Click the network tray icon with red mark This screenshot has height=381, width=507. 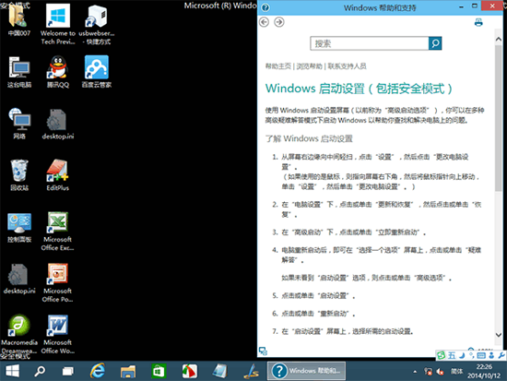(428, 372)
